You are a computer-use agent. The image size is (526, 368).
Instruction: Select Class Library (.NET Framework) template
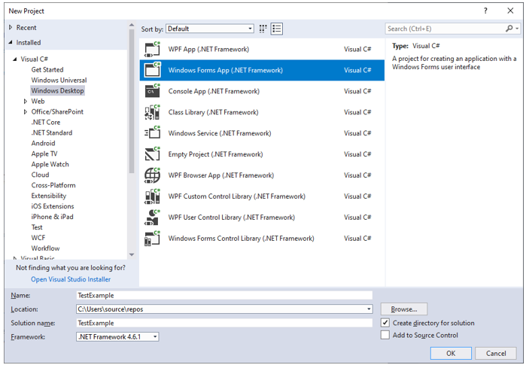(262, 112)
